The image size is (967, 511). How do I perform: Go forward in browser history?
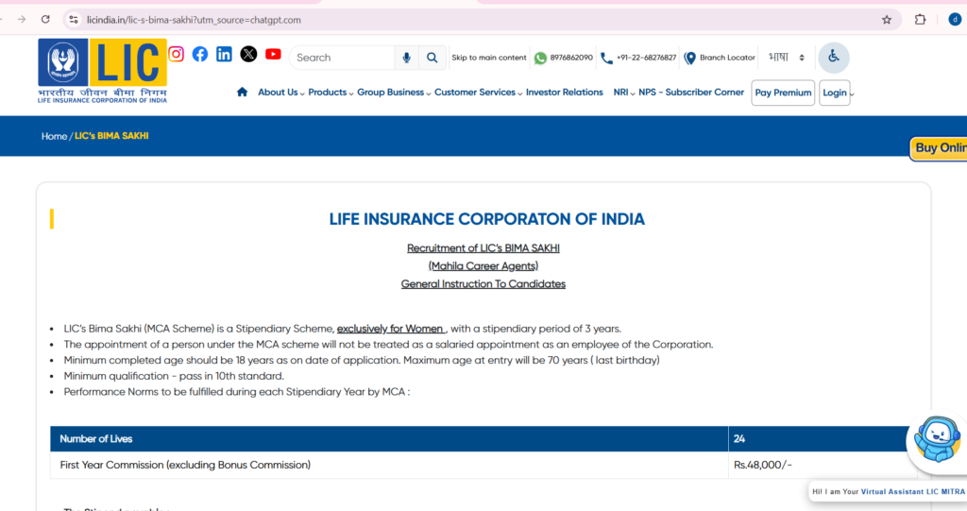[x=22, y=20]
